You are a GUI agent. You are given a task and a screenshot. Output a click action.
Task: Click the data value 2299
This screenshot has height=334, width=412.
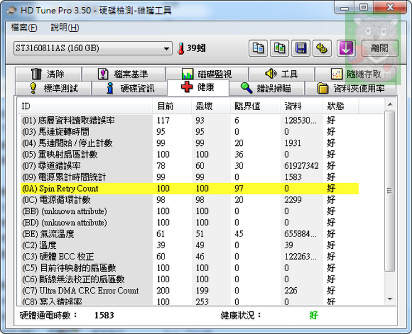click(293, 200)
